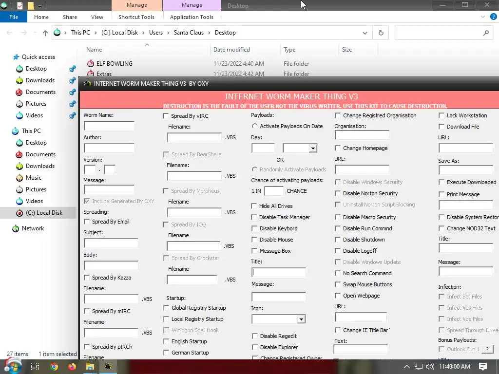This screenshot has width=499, height=374.
Task: Open the chevron after This PC in path
Action: click(x=96, y=33)
